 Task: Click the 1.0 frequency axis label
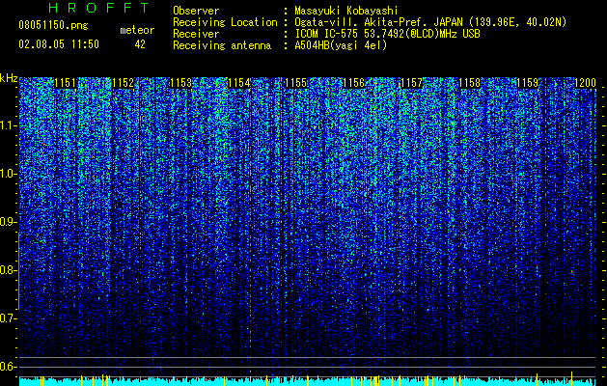(x=8, y=174)
